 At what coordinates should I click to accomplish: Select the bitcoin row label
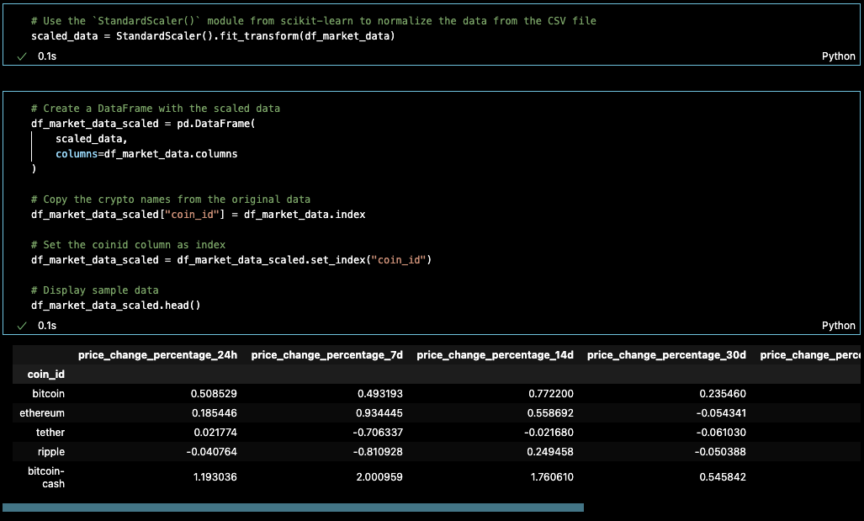[x=48, y=393]
